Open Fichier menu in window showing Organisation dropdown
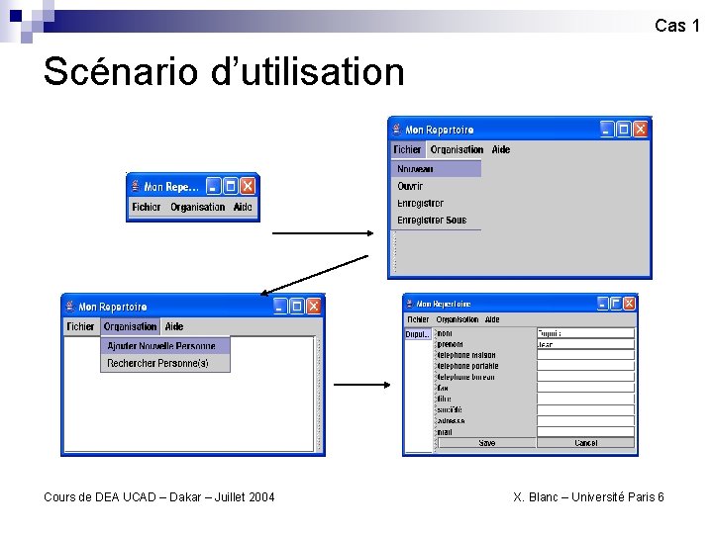This screenshot has height=534, width=713. click(80, 326)
